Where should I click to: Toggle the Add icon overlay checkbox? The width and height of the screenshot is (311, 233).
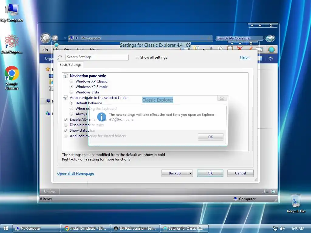pyautogui.click(x=66, y=136)
